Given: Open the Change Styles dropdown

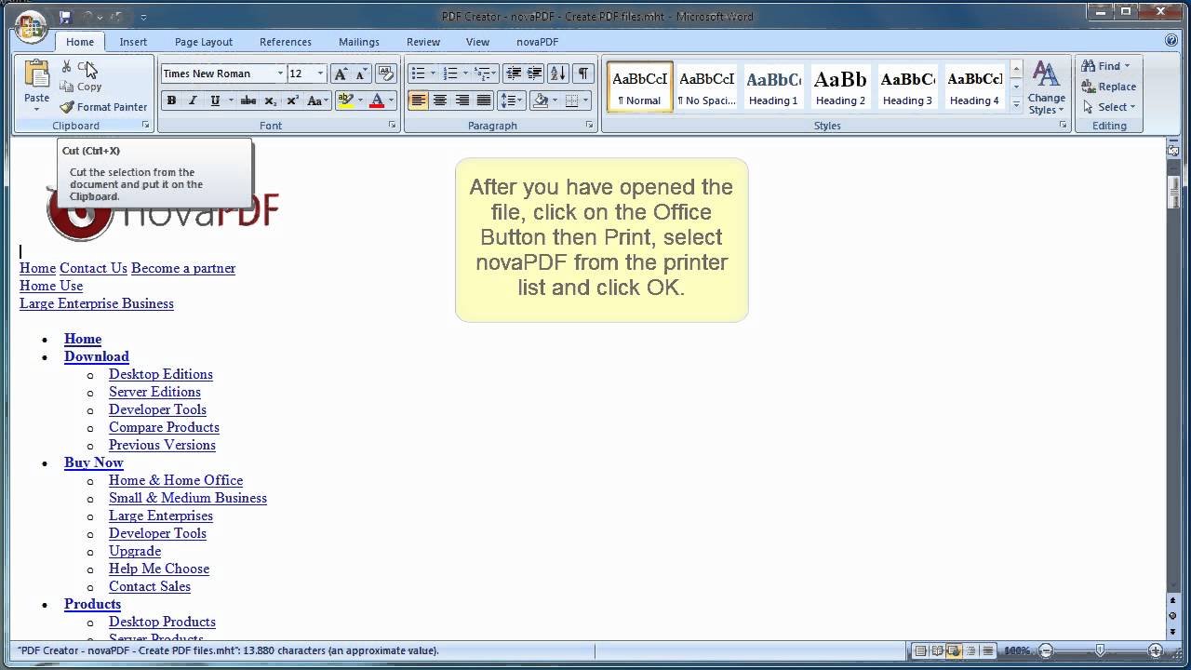Looking at the screenshot, I should tap(1046, 88).
